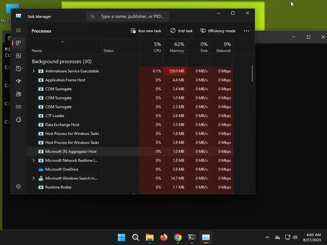
Task: Click the 5.9 MB memory cell for OneDrive
Action: 175,169
